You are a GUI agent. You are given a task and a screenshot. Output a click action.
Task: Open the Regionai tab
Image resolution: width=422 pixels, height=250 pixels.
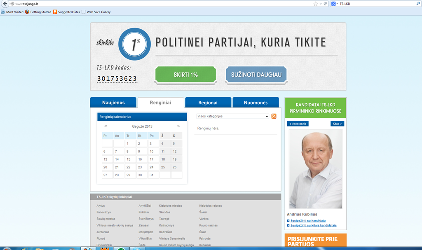pos(208,103)
